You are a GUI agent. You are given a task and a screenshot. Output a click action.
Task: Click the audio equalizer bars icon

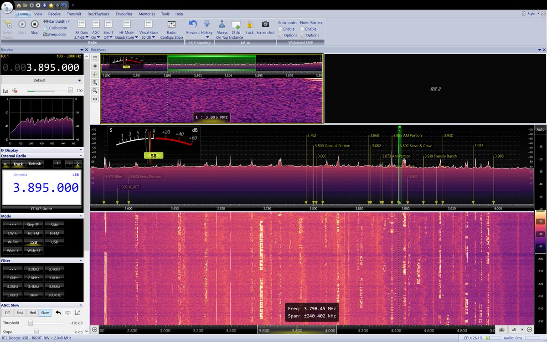tap(6, 91)
